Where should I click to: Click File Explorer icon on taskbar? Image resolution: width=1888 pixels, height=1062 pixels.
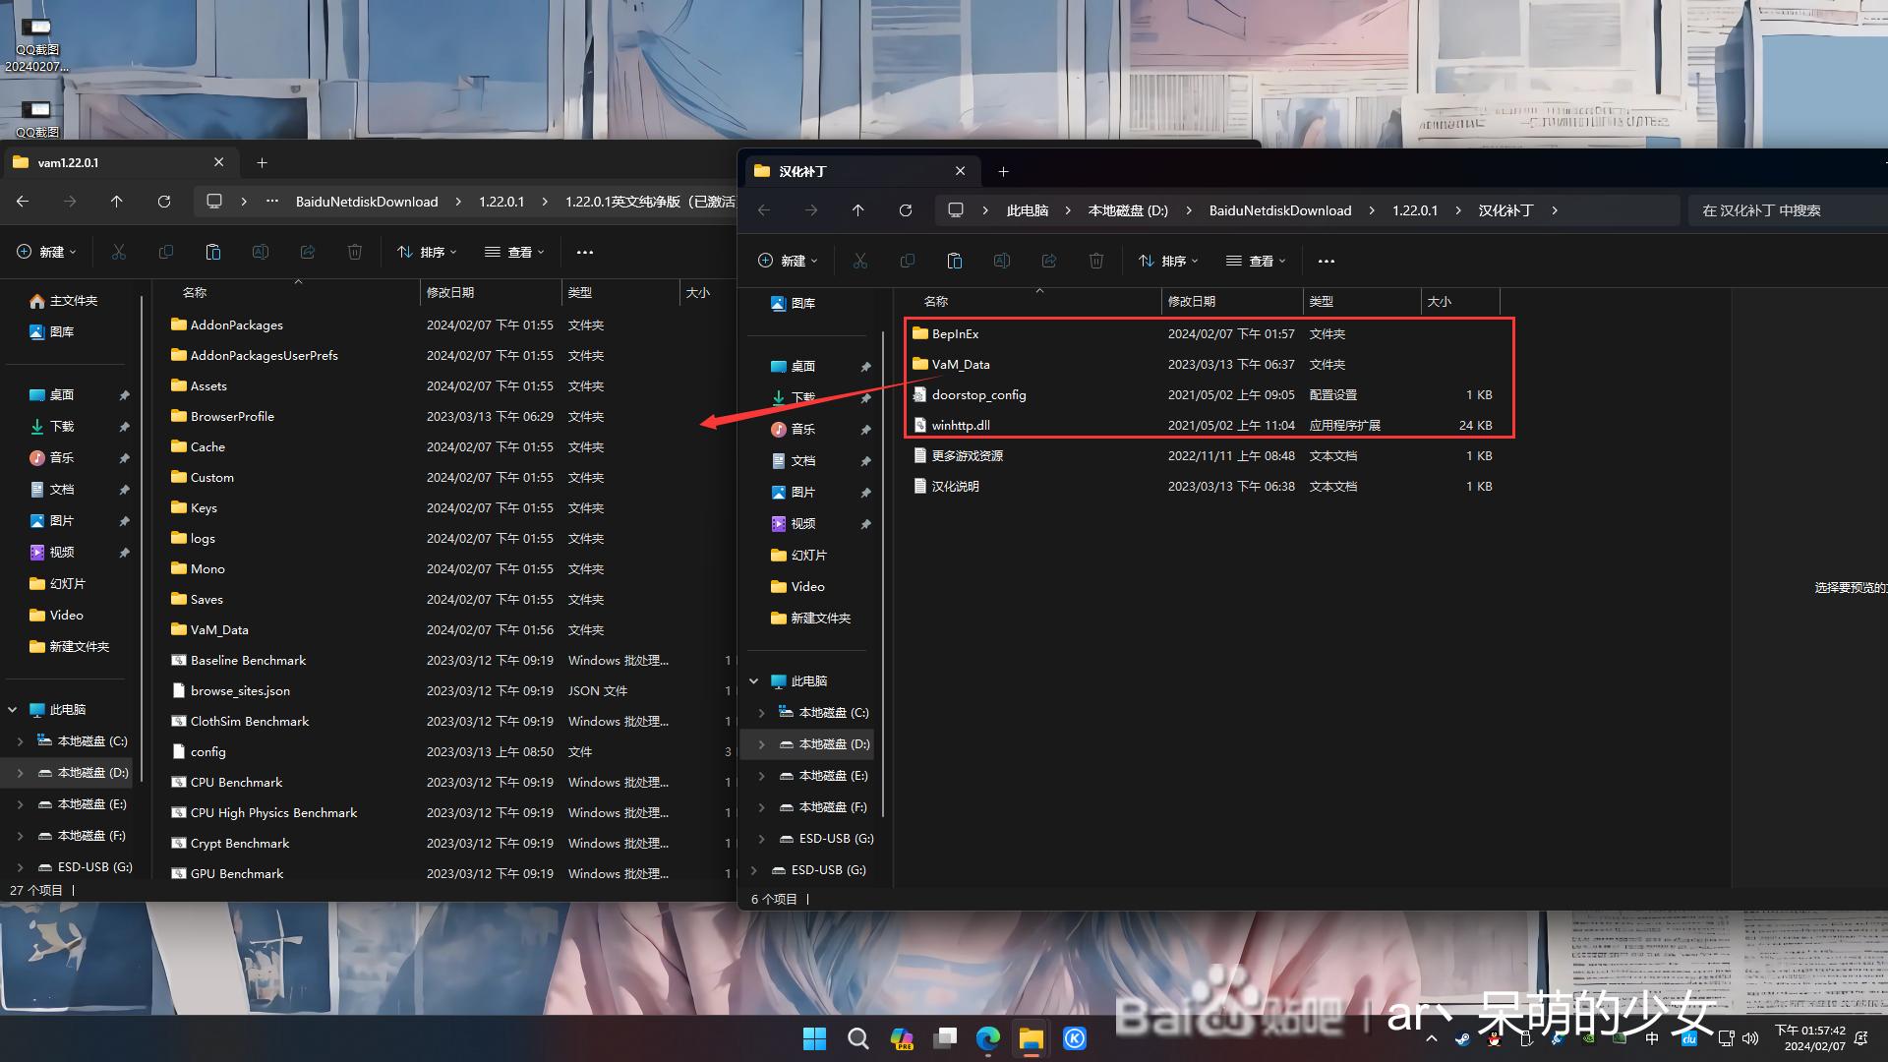[x=1032, y=1038]
